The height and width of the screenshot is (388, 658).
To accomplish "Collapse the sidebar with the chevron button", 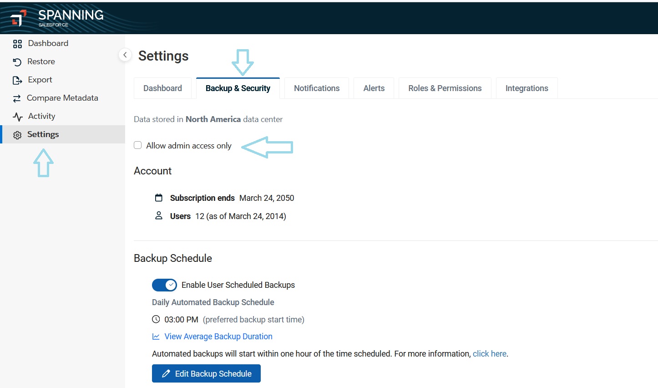I will [x=125, y=55].
